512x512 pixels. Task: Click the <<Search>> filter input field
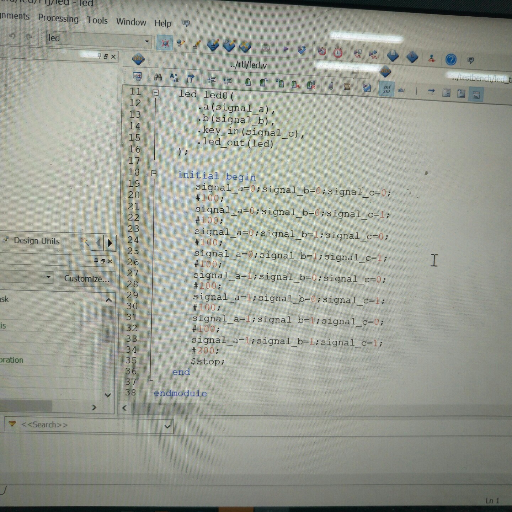[89, 425]
